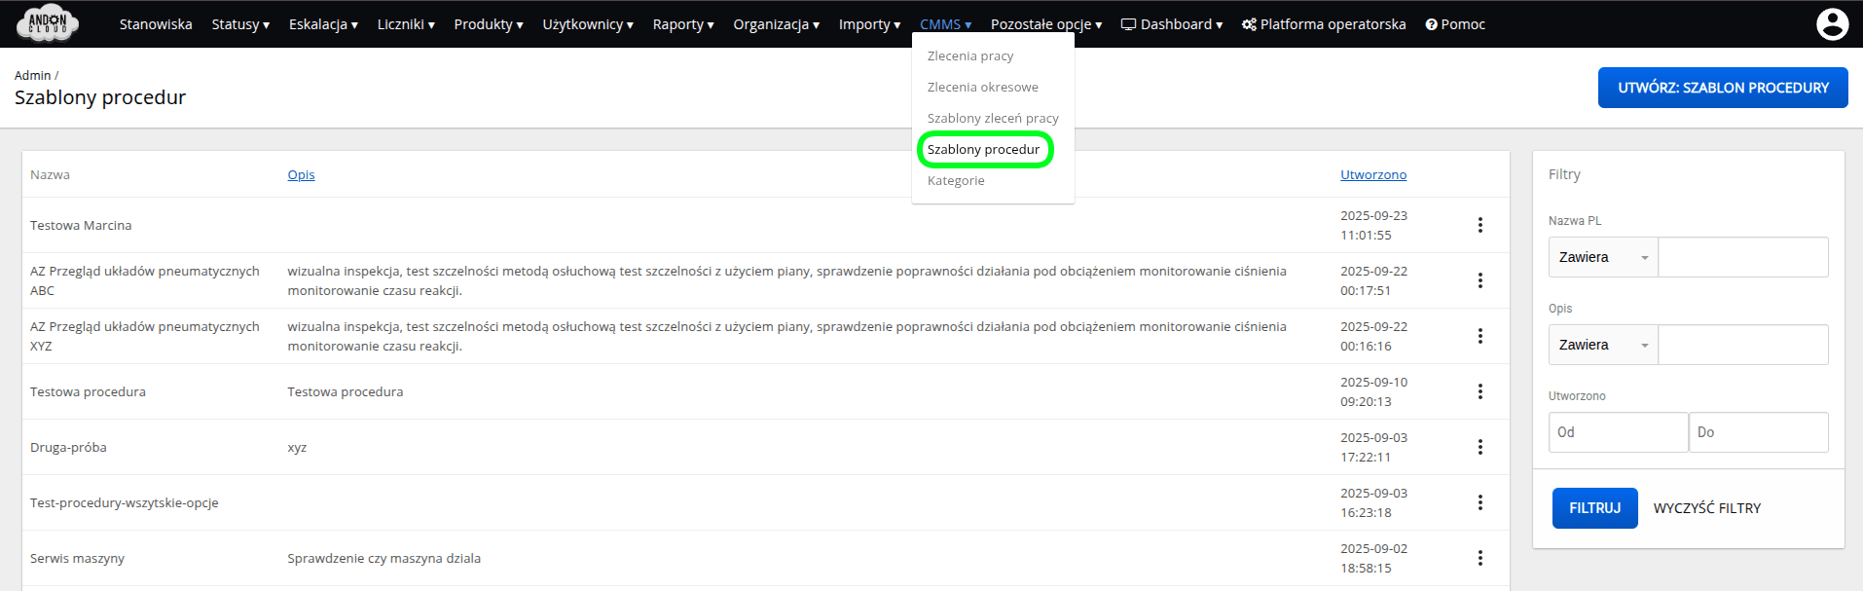Open kebab menu for Testowa Marcina row
Screen dimensions: 1863x591
pyautogui.click(x=1479, y=225)
